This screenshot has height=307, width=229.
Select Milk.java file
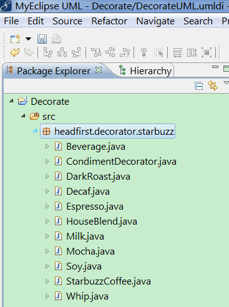(85, 236)
